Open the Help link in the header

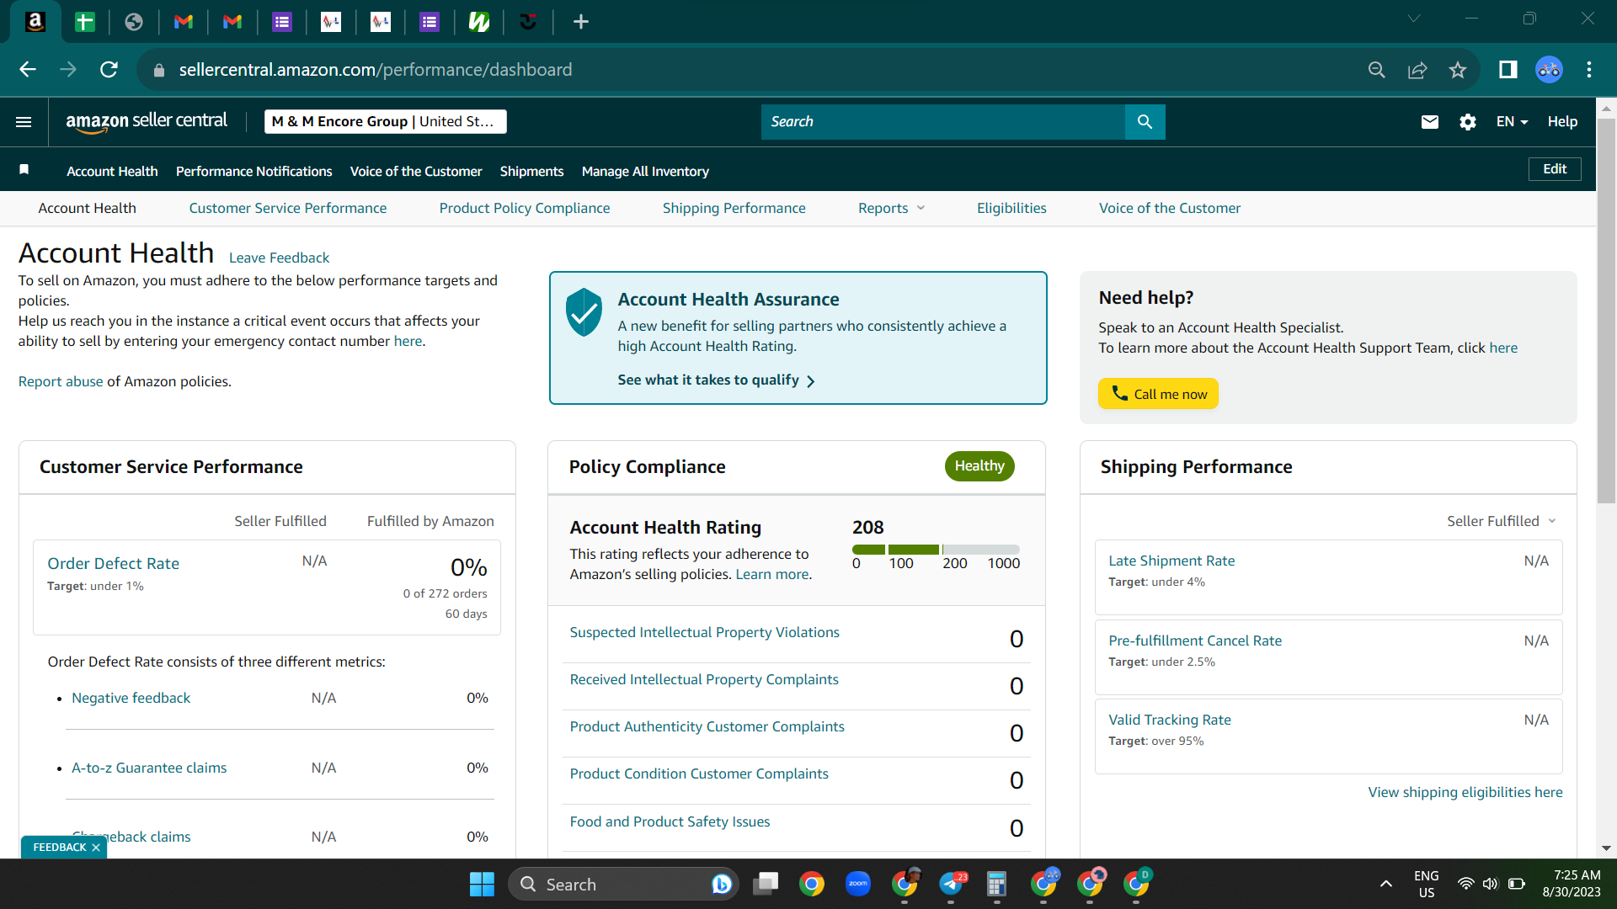click(x=1562, y=122)
